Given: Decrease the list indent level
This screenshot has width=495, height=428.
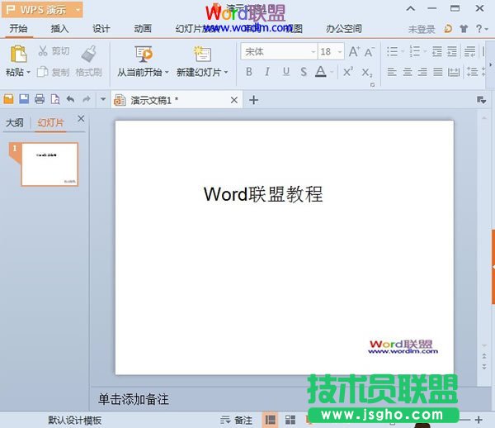Looking at the screenshot, I should point(437,51).
